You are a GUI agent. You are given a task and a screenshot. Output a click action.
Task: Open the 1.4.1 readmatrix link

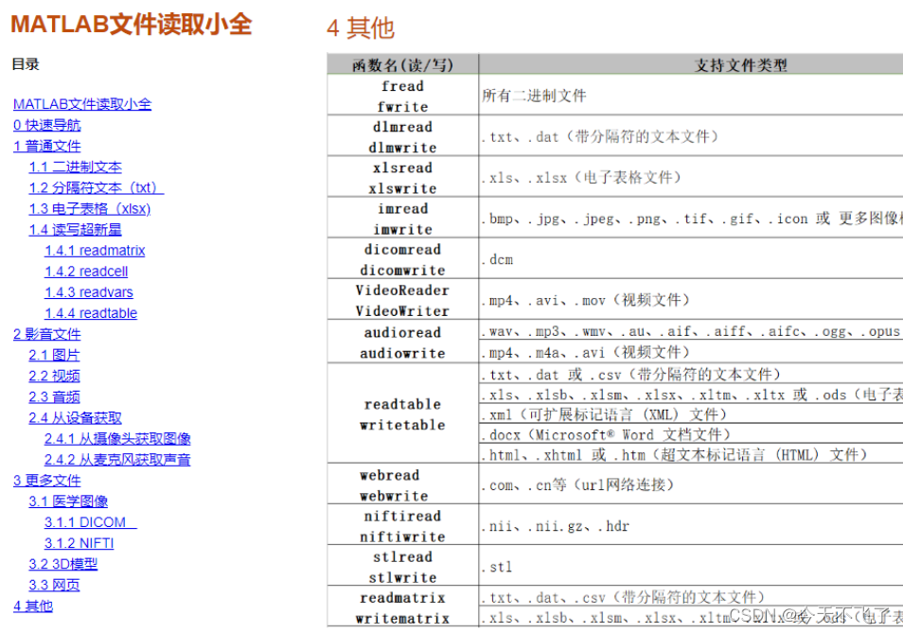coord(95,251)
